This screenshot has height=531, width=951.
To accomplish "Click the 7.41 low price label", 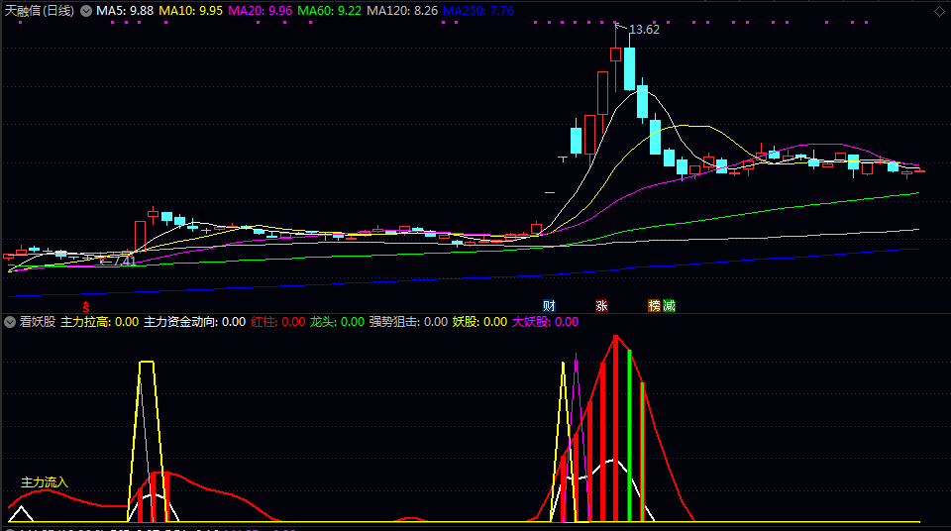I will 123,261.
